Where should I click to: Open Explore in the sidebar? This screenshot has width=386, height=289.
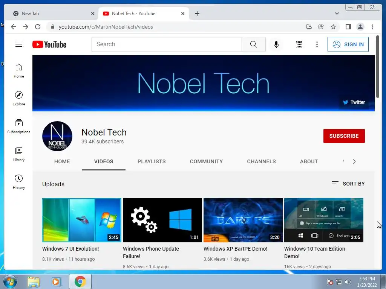click(x=19, y=99)
